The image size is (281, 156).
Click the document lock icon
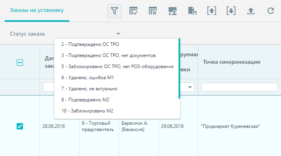[192, 11]
